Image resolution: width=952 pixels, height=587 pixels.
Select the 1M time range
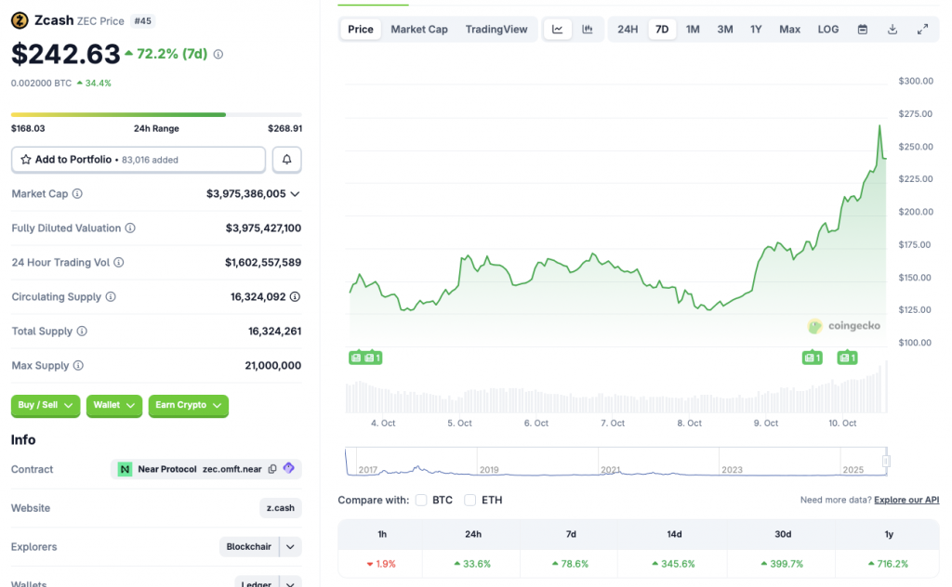pos(693,29)
